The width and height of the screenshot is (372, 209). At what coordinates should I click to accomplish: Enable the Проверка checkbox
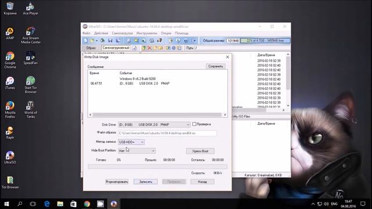point(194,124)
